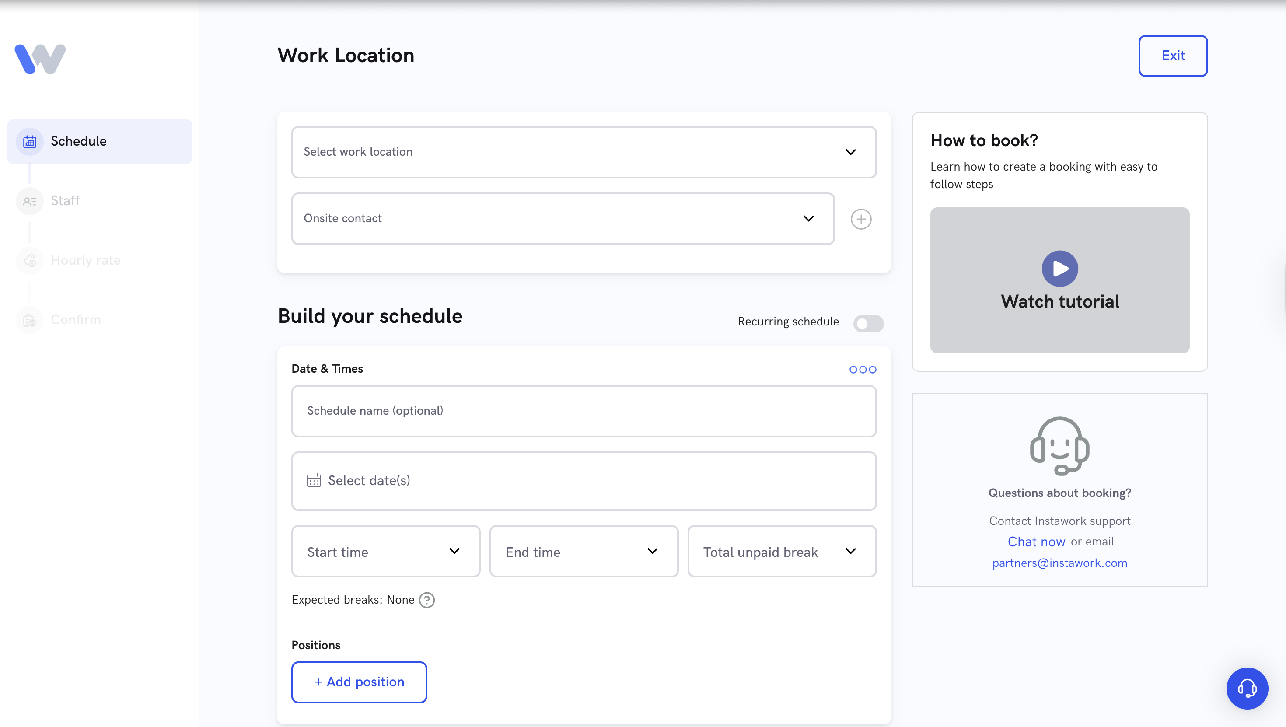The width and height of the screenshot is (1286, 727).
Task: Open the Onsite contact dropdown
Action: click(563, 219)
